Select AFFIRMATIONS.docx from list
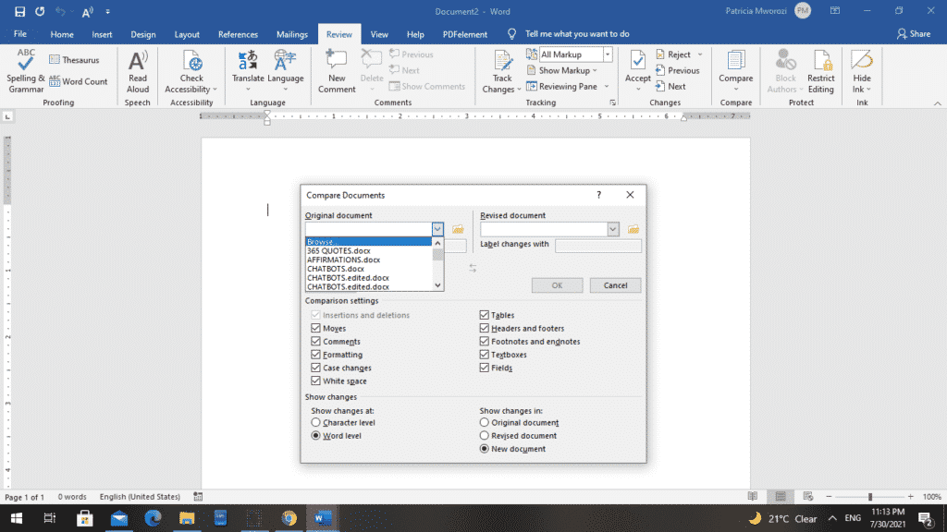947x532 pixels. (x=368, y=260)
